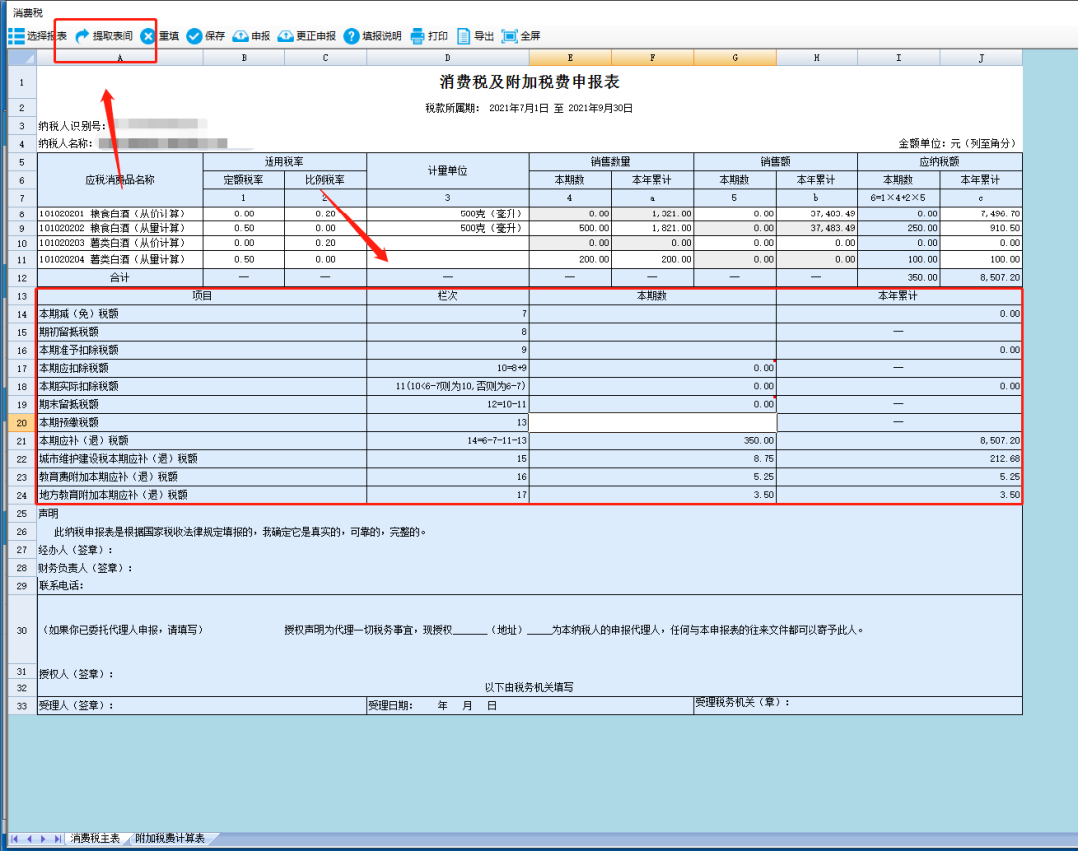
Task: Click the 910.50 cumulative tax cell
Action: click(982, 228)
